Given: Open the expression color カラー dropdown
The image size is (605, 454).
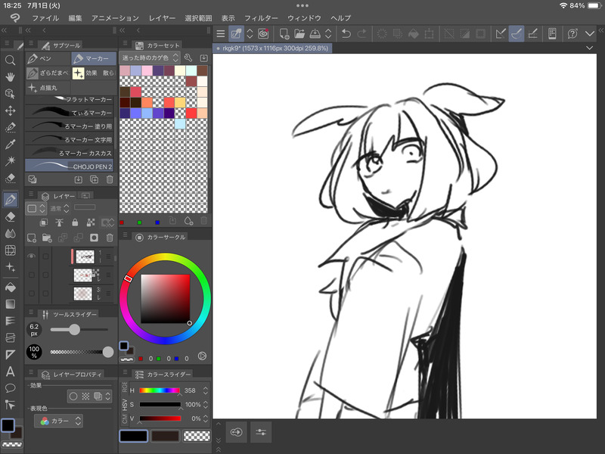Looking at the screenshot, I should [x=59, y=421].
